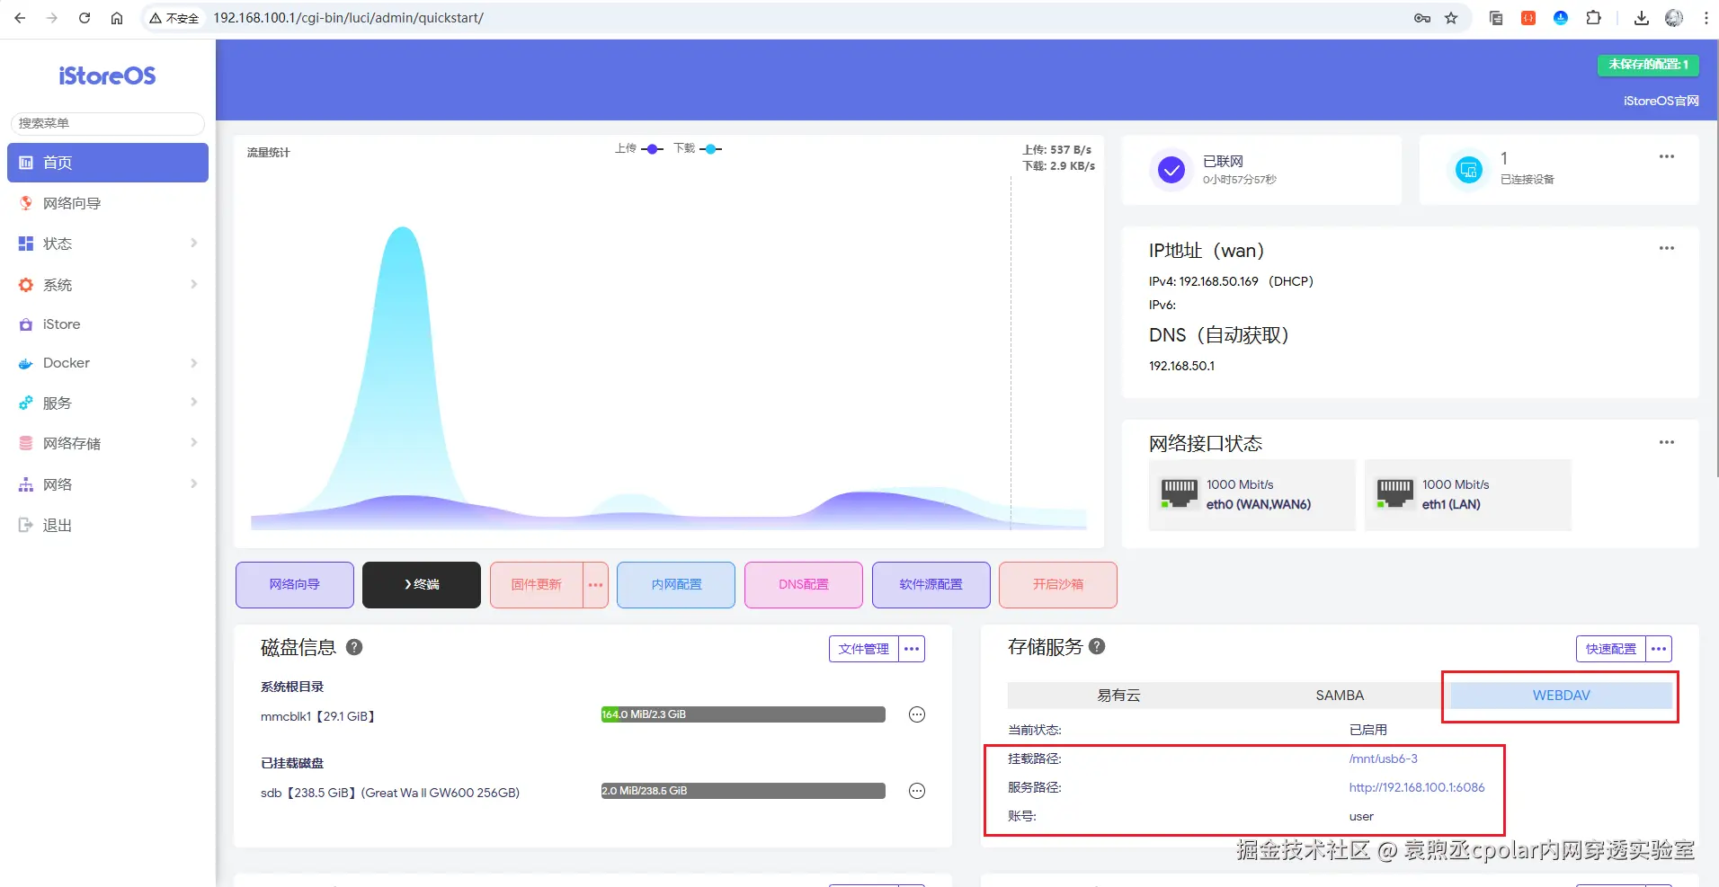Viewport: 1719px width, 887px height.
Task: Expand the 网络存储 sidebar menu
Action: 108,443
